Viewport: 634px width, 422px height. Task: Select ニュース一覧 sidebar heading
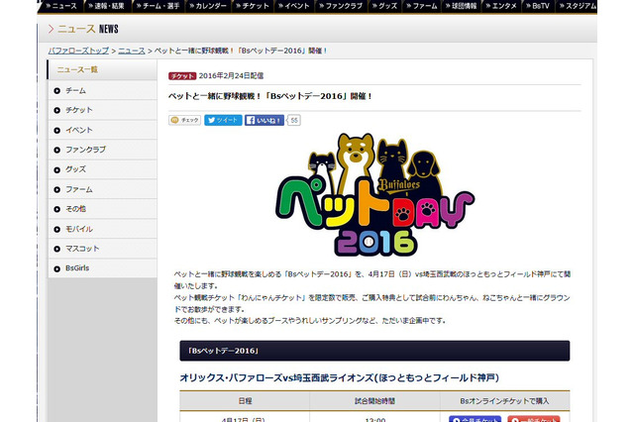coord(102,70)
